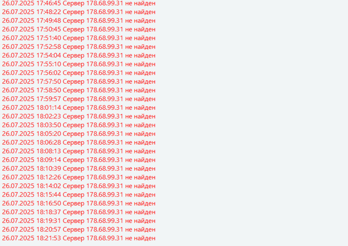Select the log line timestamped 18:18:37

(79, 212)
